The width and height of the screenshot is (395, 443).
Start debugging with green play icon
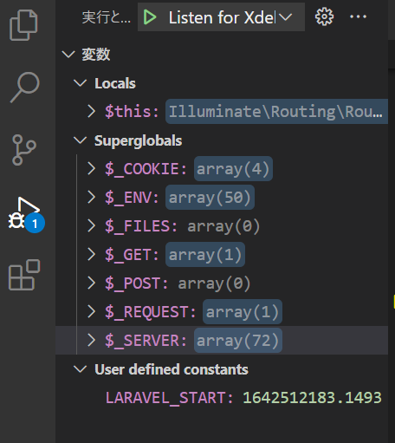click(150, 17)
